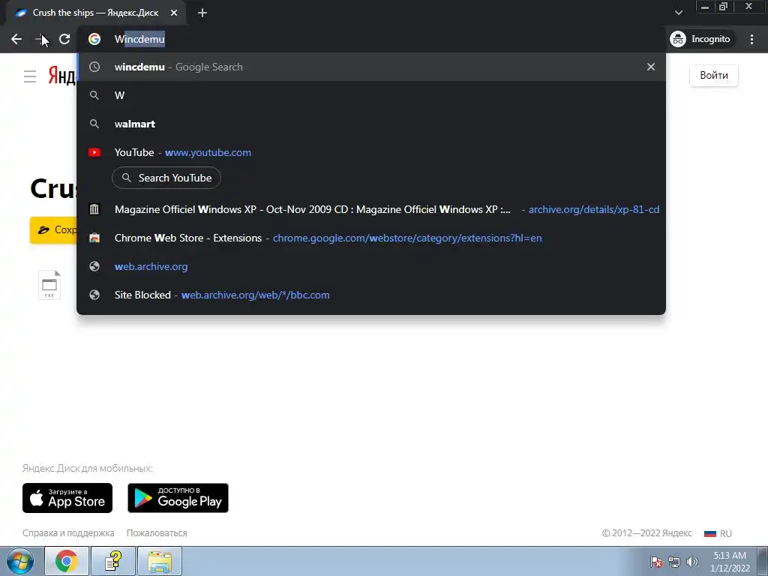This screenshot has height=576, width=768.
Task: Select the walmart search suggestion
Action: (x=370, y=124)
